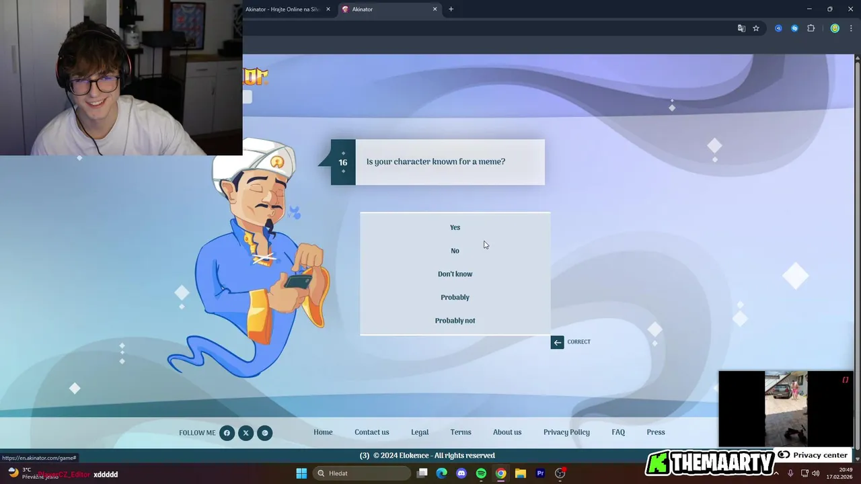Open the Legal footer link
This screenshot has width=861, height=484.
(420, 432)
